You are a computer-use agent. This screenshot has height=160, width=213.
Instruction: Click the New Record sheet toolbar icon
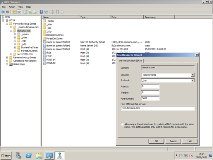tap(57, 12)
